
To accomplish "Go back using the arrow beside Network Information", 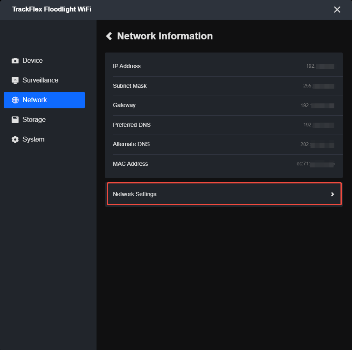I will (x=109, y=36).
